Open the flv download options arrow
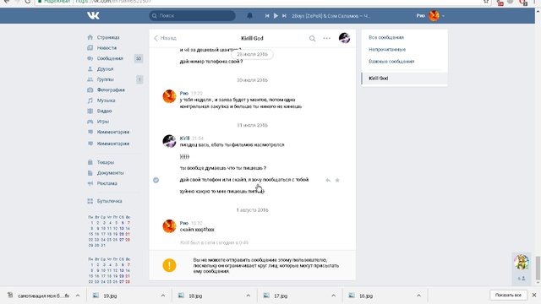This screenshot has height=304, width=541. tap(78, 296)
